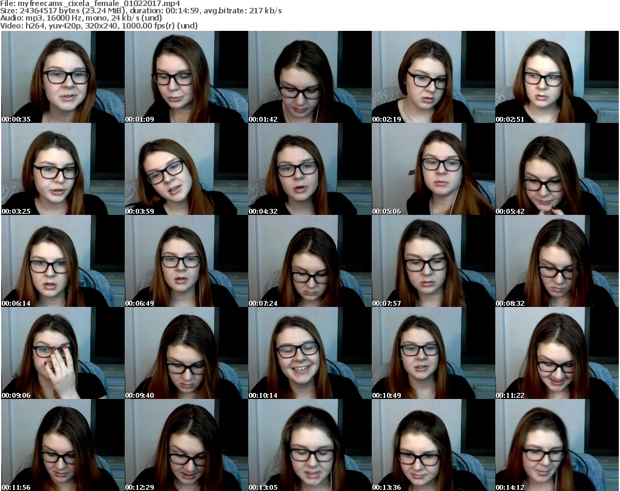This screenshot has height=491, width=620.
Task: Pick the smiling frame at 00:10:14
Action: (x=309, y=353)
